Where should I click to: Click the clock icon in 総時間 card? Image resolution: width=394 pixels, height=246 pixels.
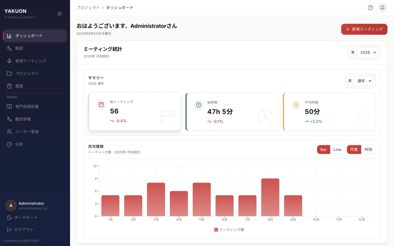[x=198, y=105]
